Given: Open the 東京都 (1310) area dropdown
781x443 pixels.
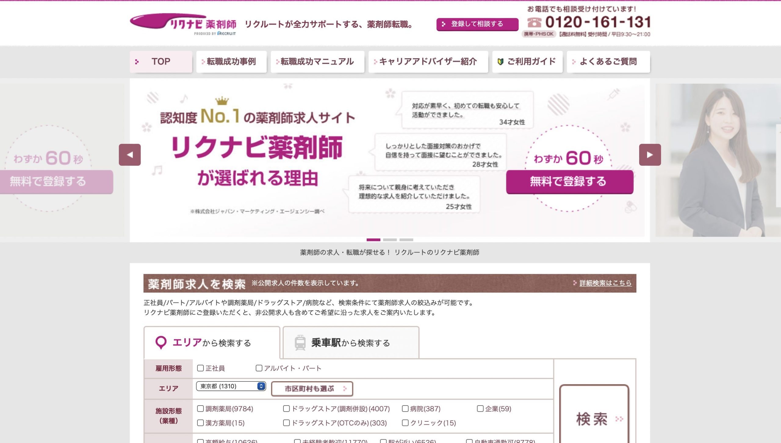Looking at the screenshot, I should pyautogui.click(x=231, y=386).
